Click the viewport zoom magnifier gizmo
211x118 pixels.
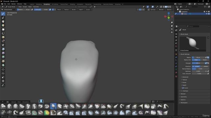[172, 23]
